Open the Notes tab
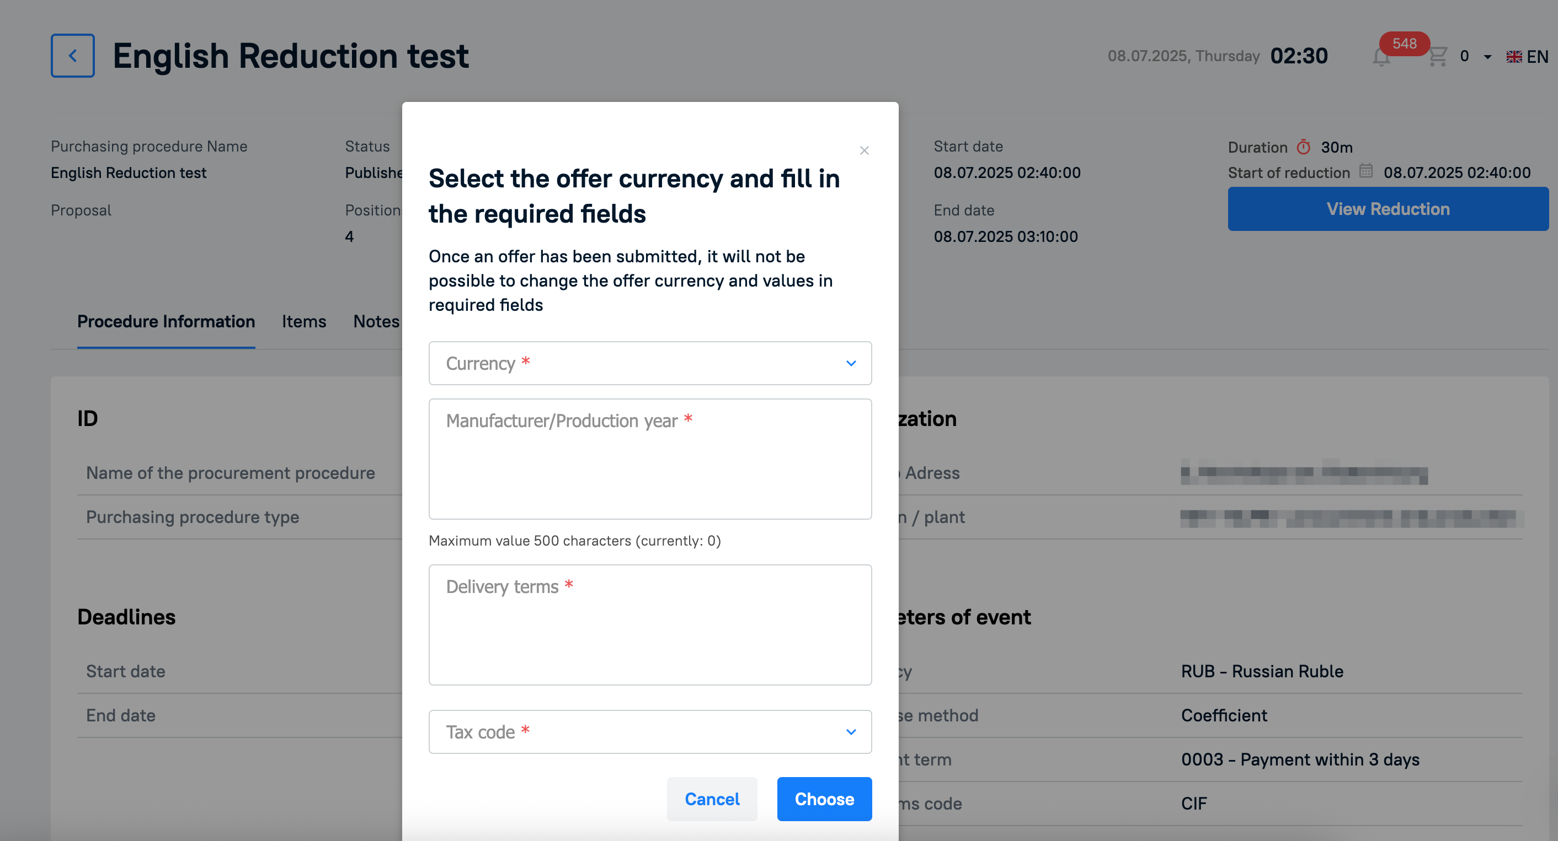Image resolution: width=1558 pixels, height=841 pixels. [376, 321]
